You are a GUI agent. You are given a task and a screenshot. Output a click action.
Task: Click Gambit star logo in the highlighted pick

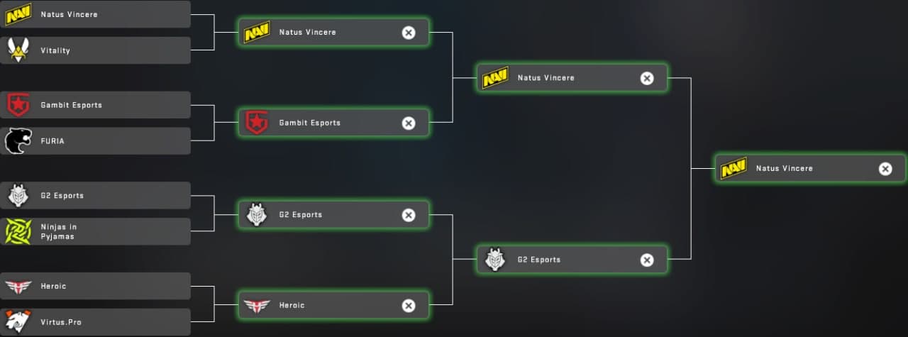(x=256, y=123)
